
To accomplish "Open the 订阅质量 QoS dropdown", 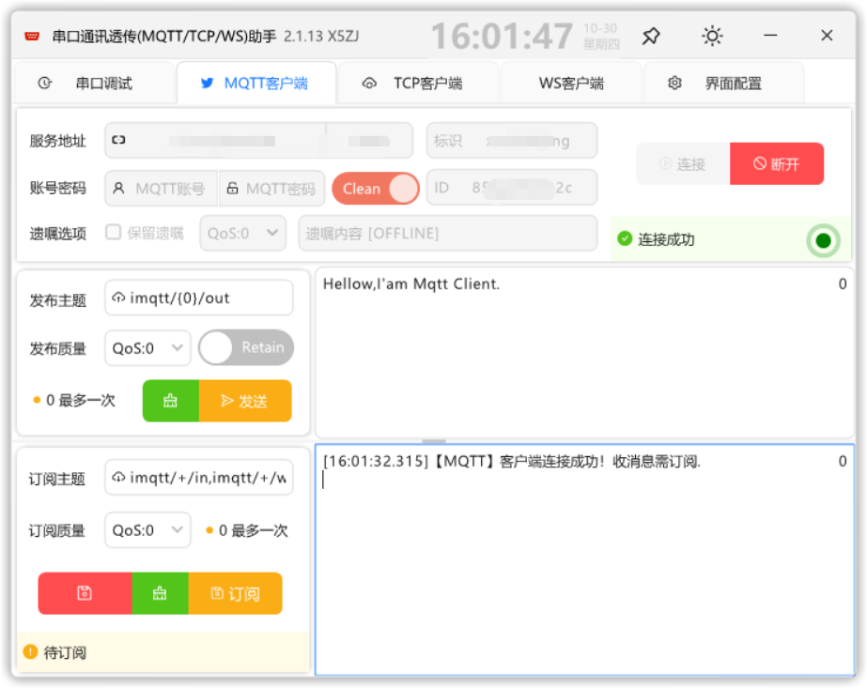I will 147,530.
